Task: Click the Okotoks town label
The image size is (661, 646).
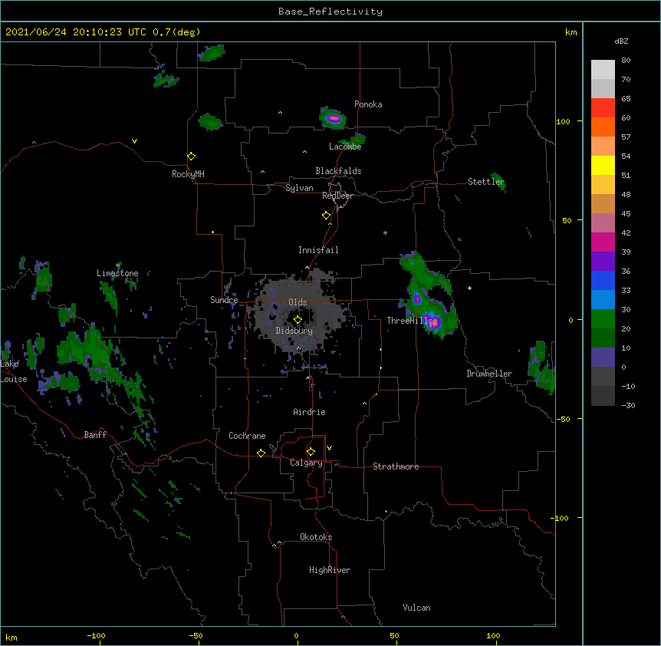Action: pyautogui.click(x=316, y=537)
